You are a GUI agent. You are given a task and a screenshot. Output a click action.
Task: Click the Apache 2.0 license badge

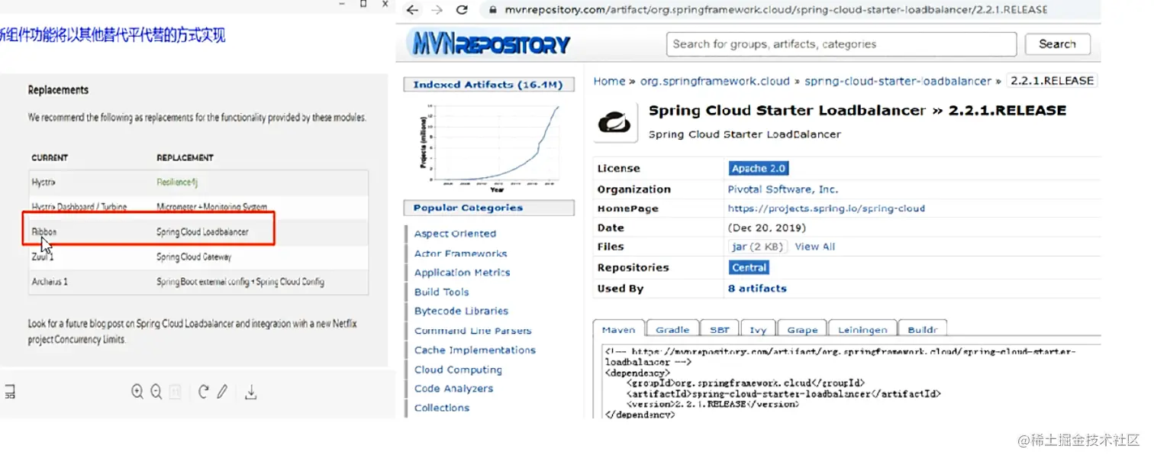coord(758,169)
